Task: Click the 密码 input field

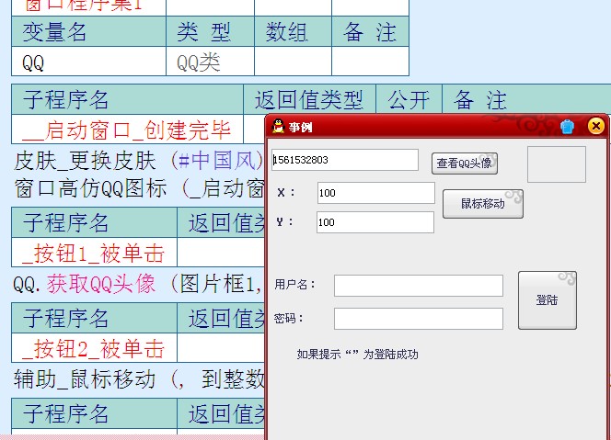Action: [419, 319]
